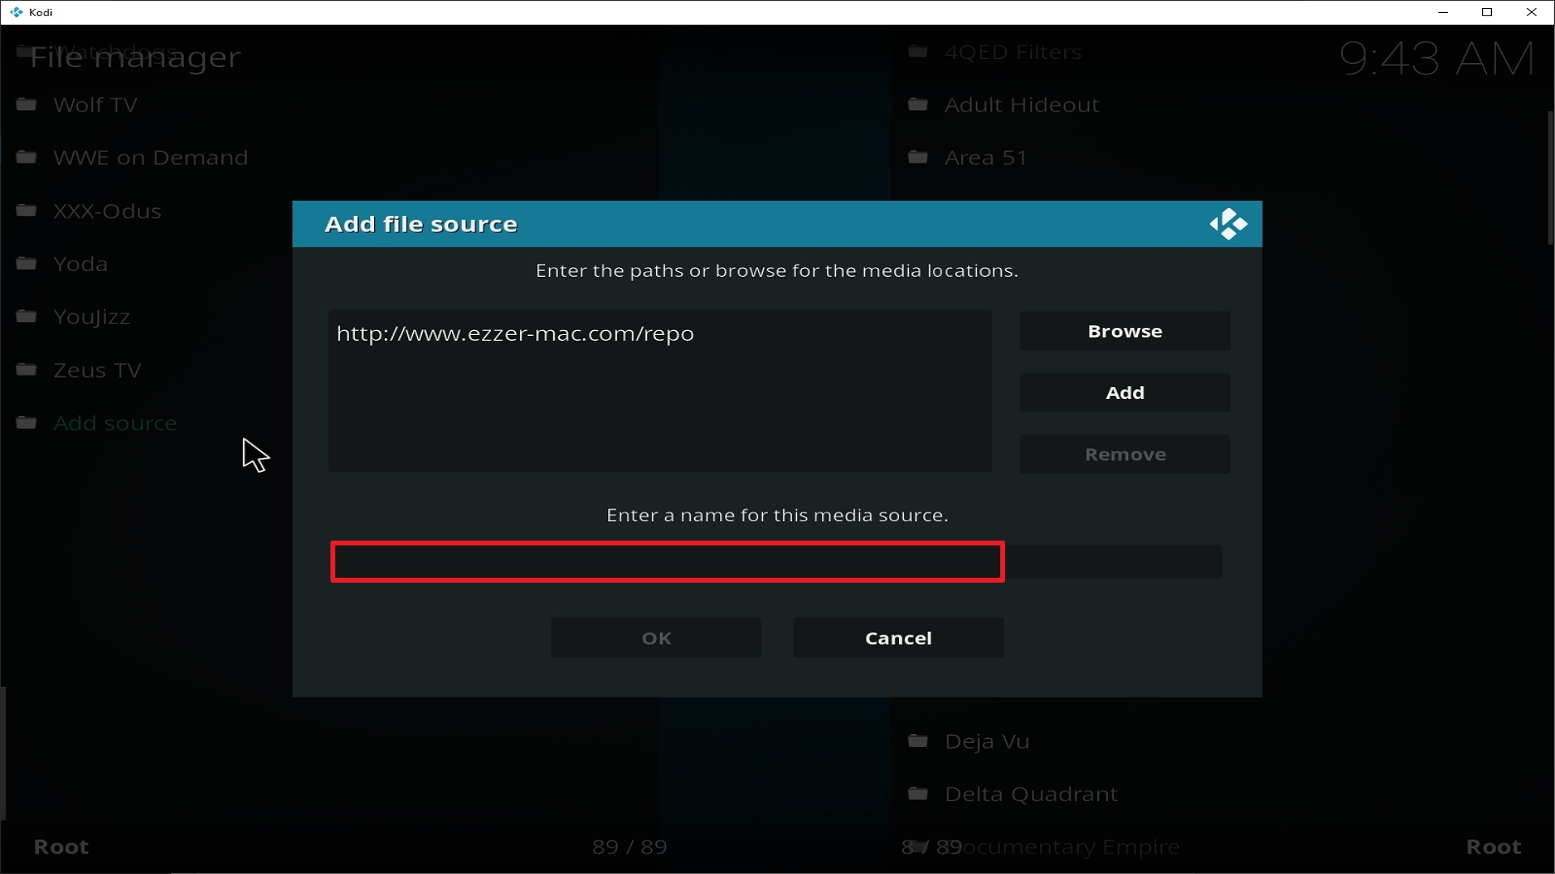Select the ezzer-mac.com/repo path entry
The width and height of the screenshot is (1555, 874).
point(515,333)
